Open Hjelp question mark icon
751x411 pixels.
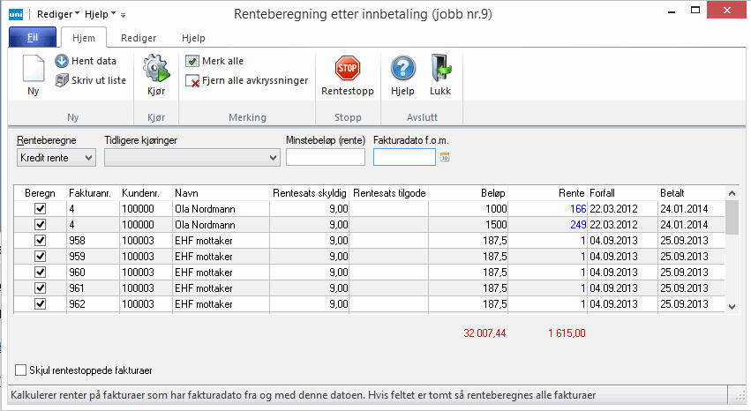point(402,69)
